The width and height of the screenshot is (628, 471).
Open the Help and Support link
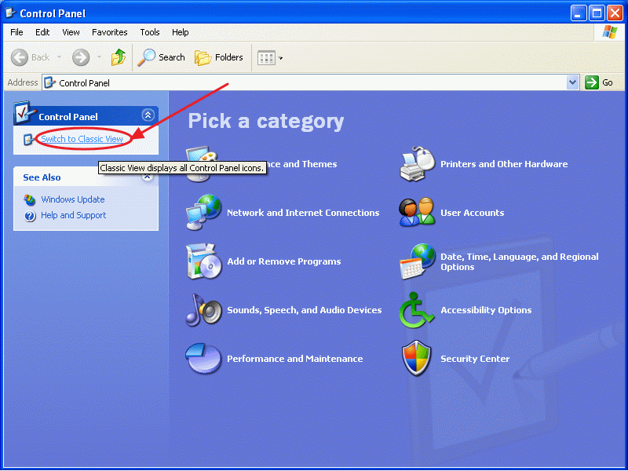[x=73, y=215]
